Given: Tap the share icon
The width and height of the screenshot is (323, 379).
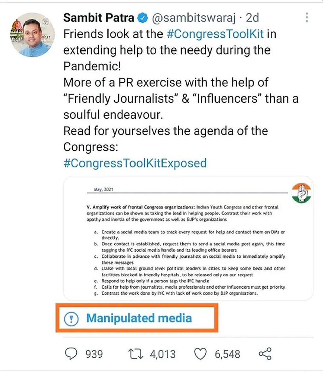Looking at the screenshot, I should [x=265, y=354].
